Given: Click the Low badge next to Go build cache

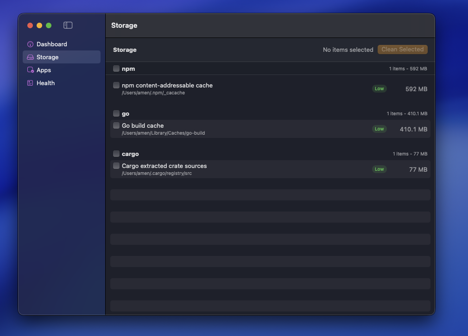Looking at the screenshot, I should 379,129.
